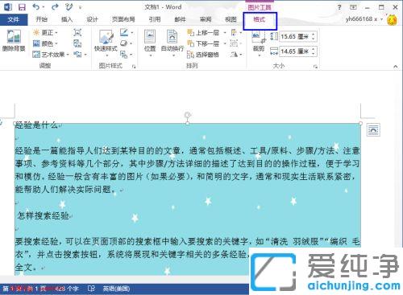Open the 大小 (Size) group dialog launcher
The width and height of the screenshot is (403, 295).
pos(316,66)
